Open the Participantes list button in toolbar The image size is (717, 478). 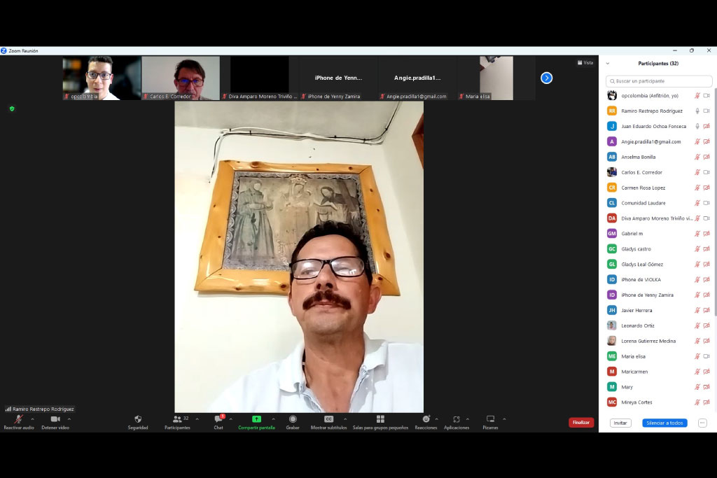point(177,419)
